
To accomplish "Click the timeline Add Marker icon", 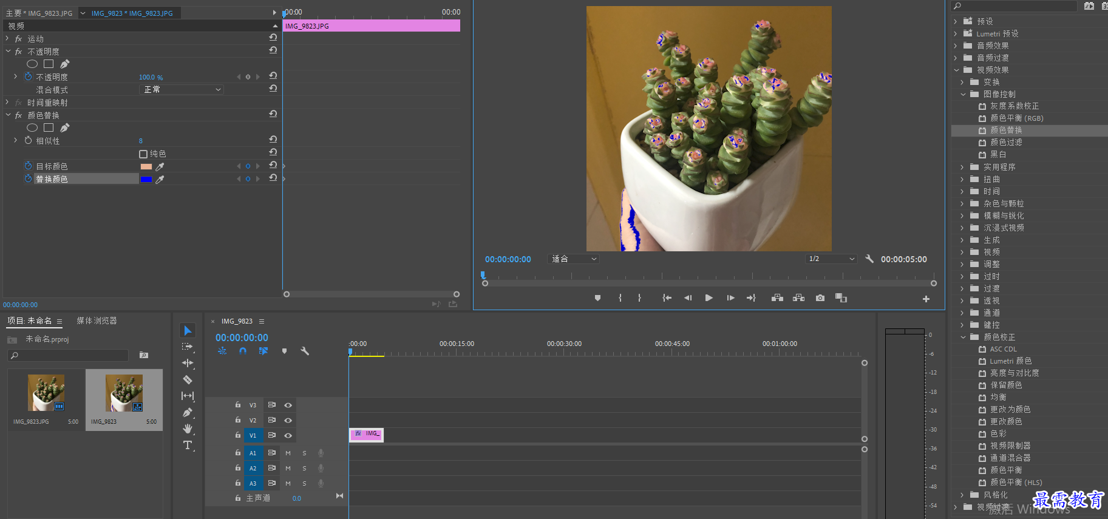I will click(x=284, y=351).
